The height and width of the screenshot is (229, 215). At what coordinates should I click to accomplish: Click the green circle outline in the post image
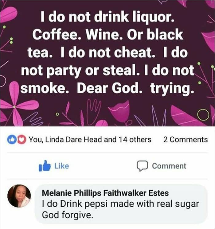point(203,116)
